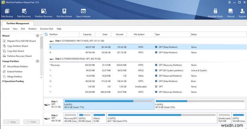Open the Disk menu
Viewport: 247px width, 129px height.
click(23, 29)
